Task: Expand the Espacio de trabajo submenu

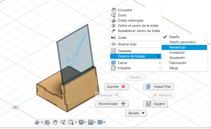Action: coord(136,56)
